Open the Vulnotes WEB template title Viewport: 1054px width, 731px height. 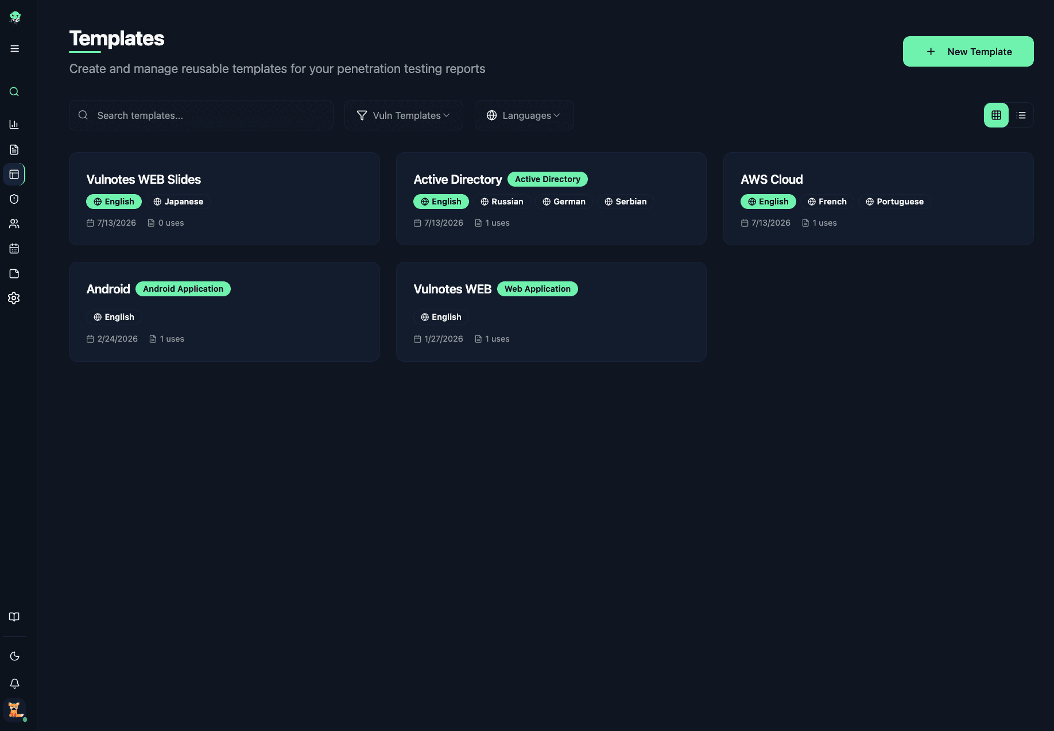(x=452, y=289)
